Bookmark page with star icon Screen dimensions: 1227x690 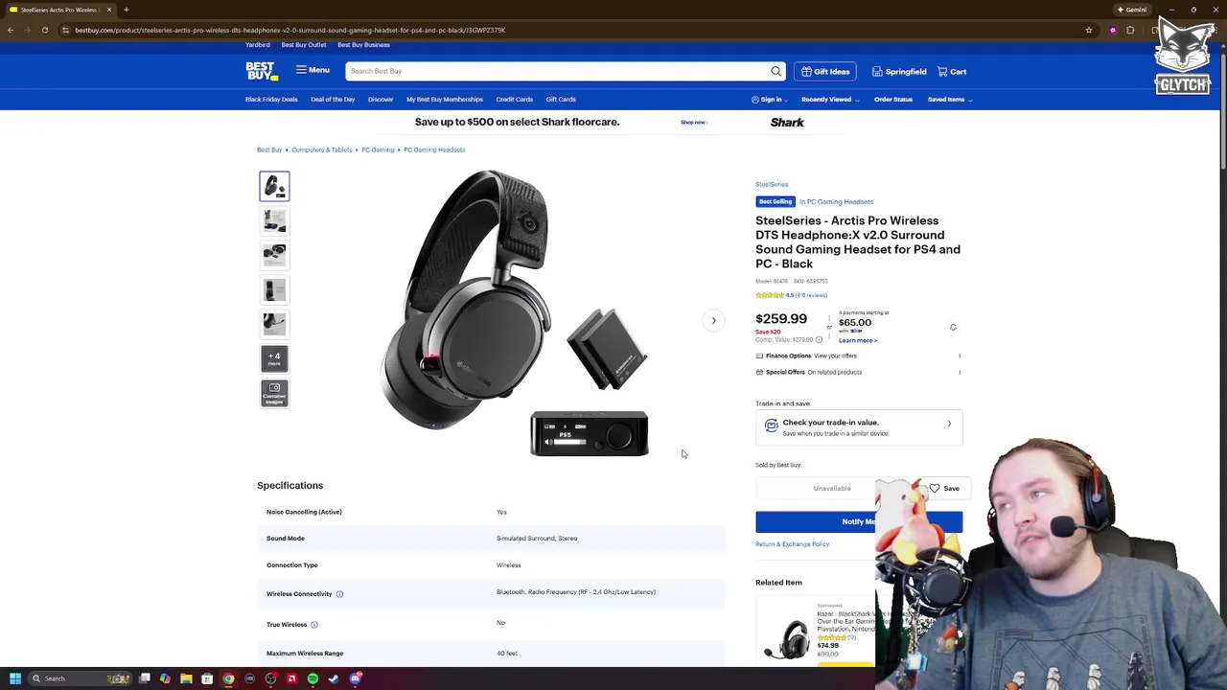tap(1089, 30)
